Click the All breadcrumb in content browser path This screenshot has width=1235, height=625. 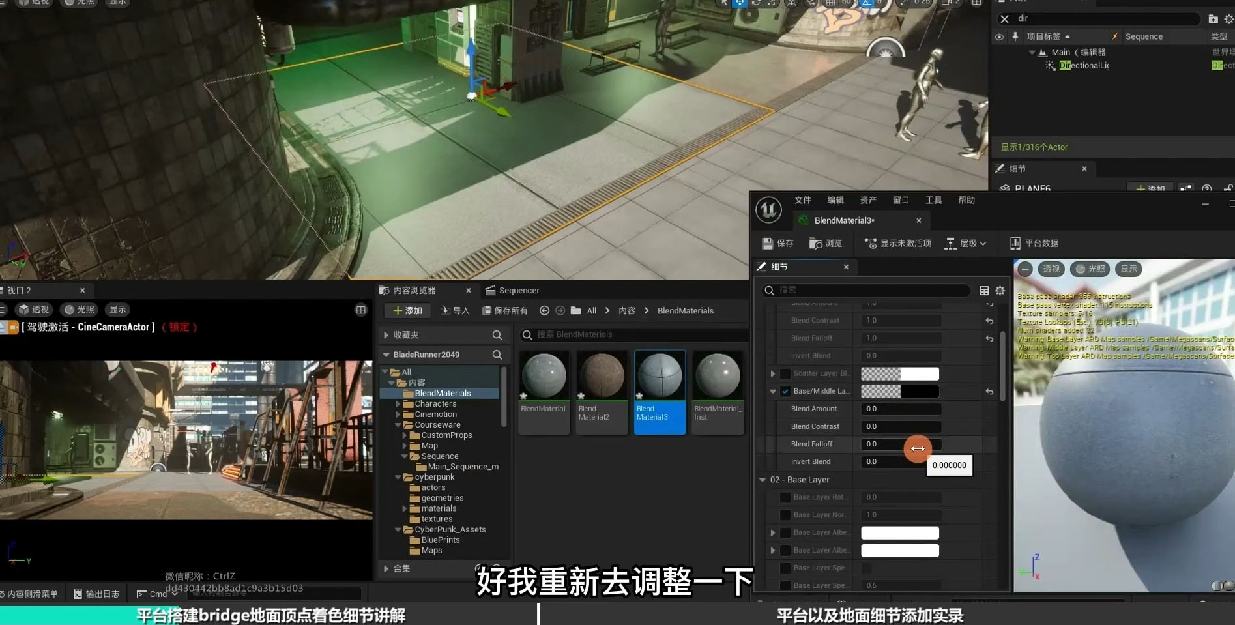(591, 311)
